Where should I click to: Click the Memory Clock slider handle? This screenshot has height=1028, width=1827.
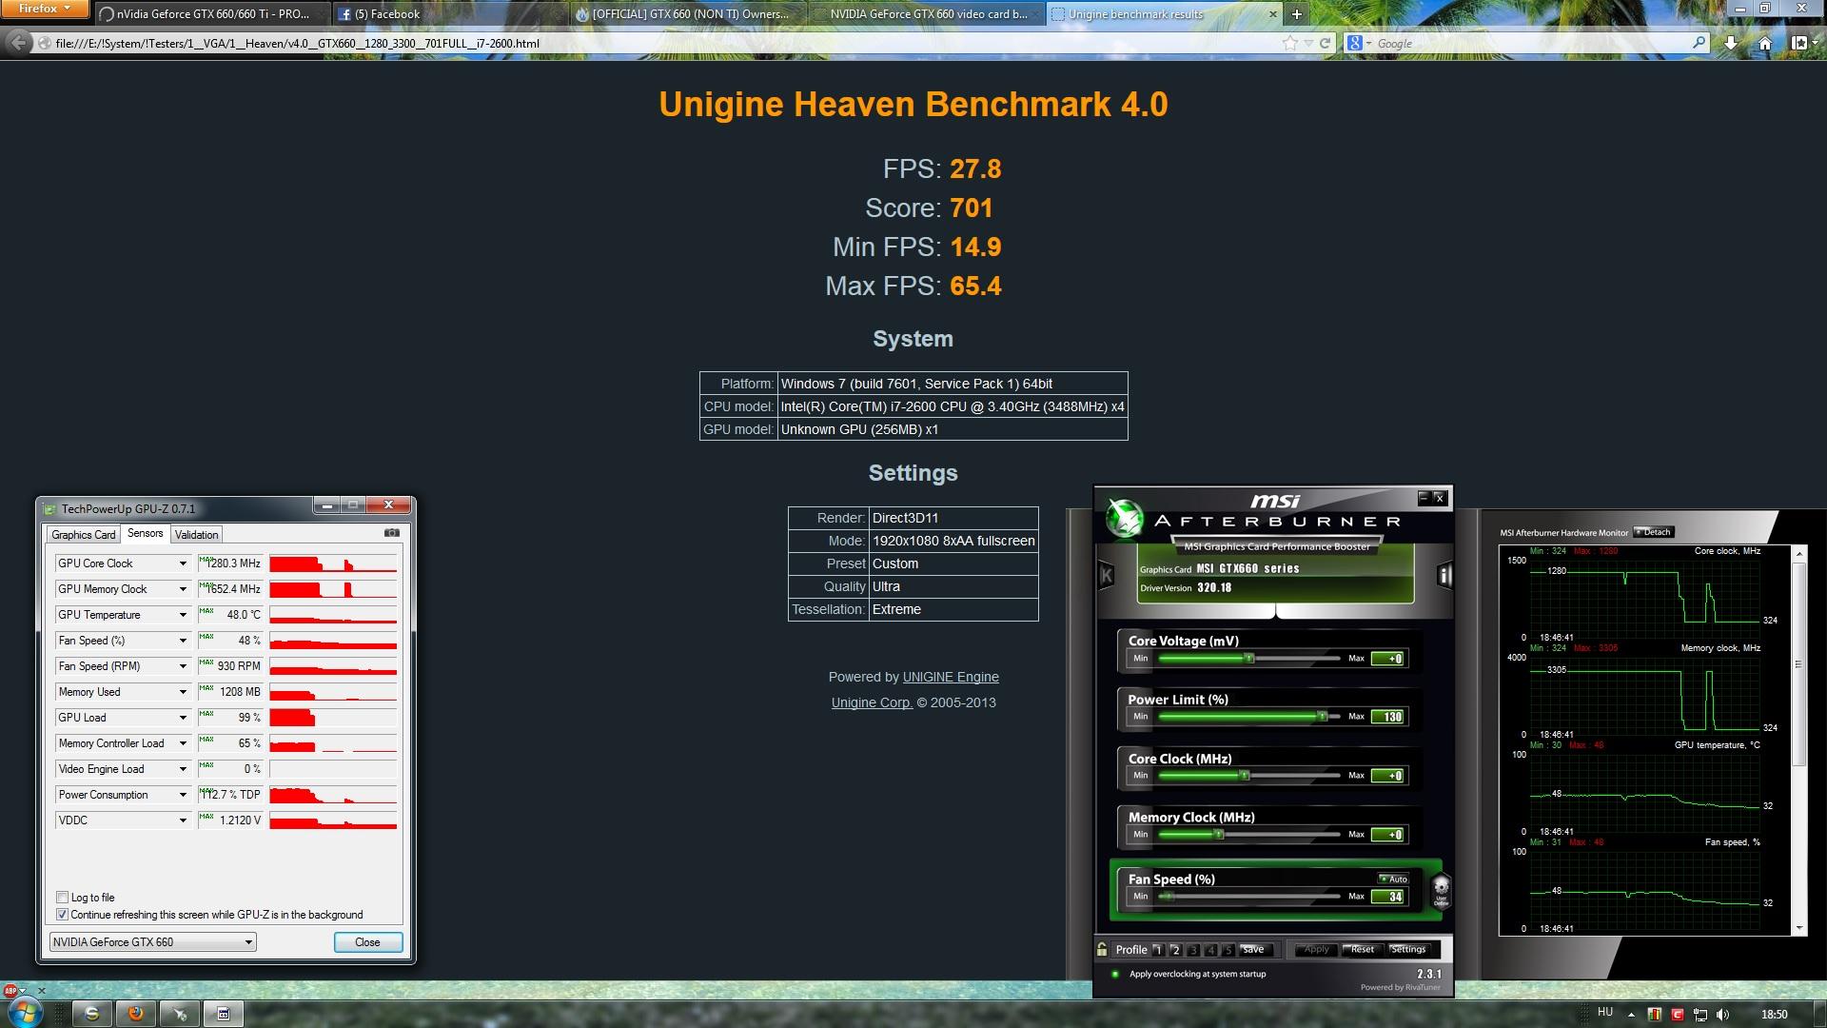pyautogui.click(x=1218, y=834)
